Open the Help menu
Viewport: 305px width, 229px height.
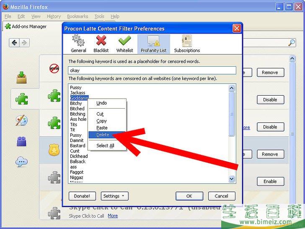click(115, 16)
